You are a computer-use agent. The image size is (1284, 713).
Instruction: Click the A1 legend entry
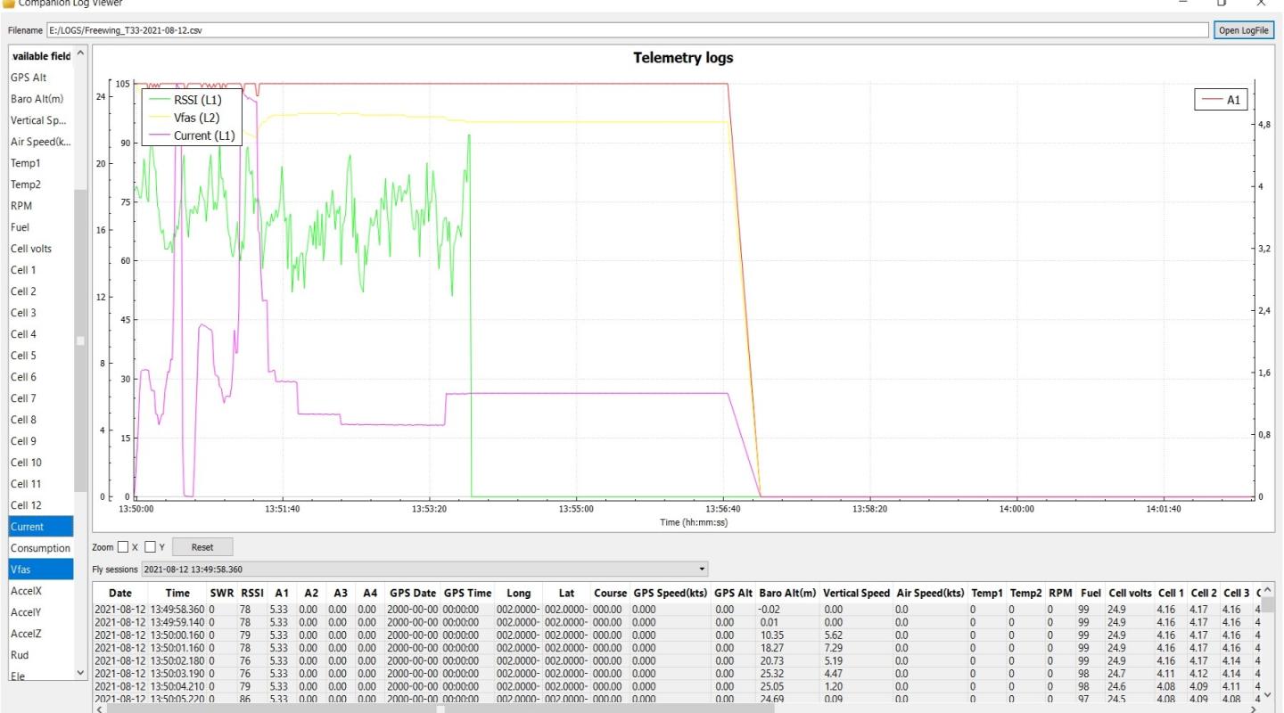[x=1223, y=100]
